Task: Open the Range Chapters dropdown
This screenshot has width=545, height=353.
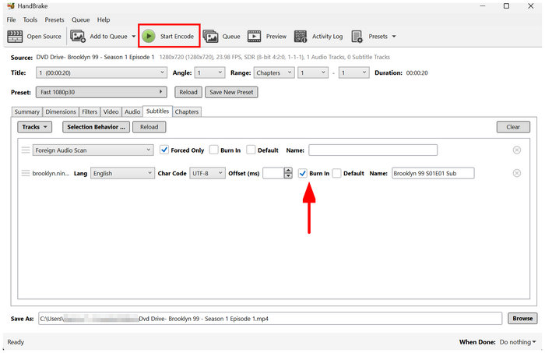Action: [x=274, y=72]
